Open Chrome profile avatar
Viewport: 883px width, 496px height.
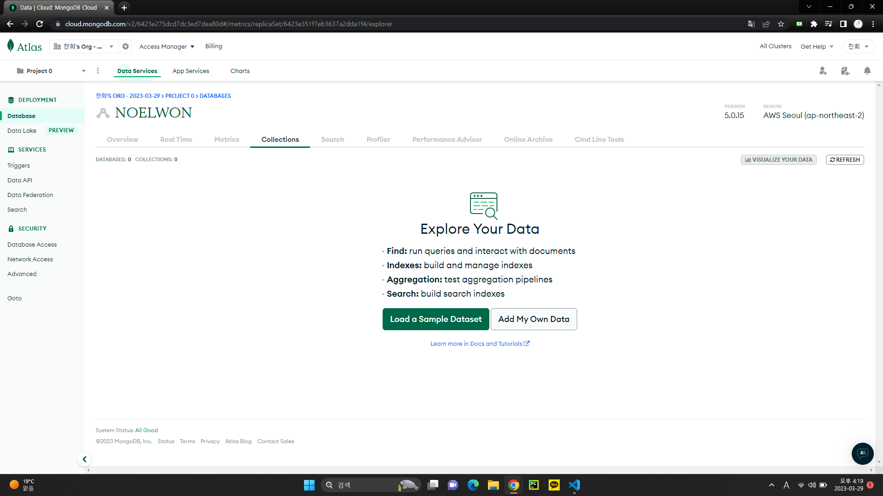pos(858,24)
